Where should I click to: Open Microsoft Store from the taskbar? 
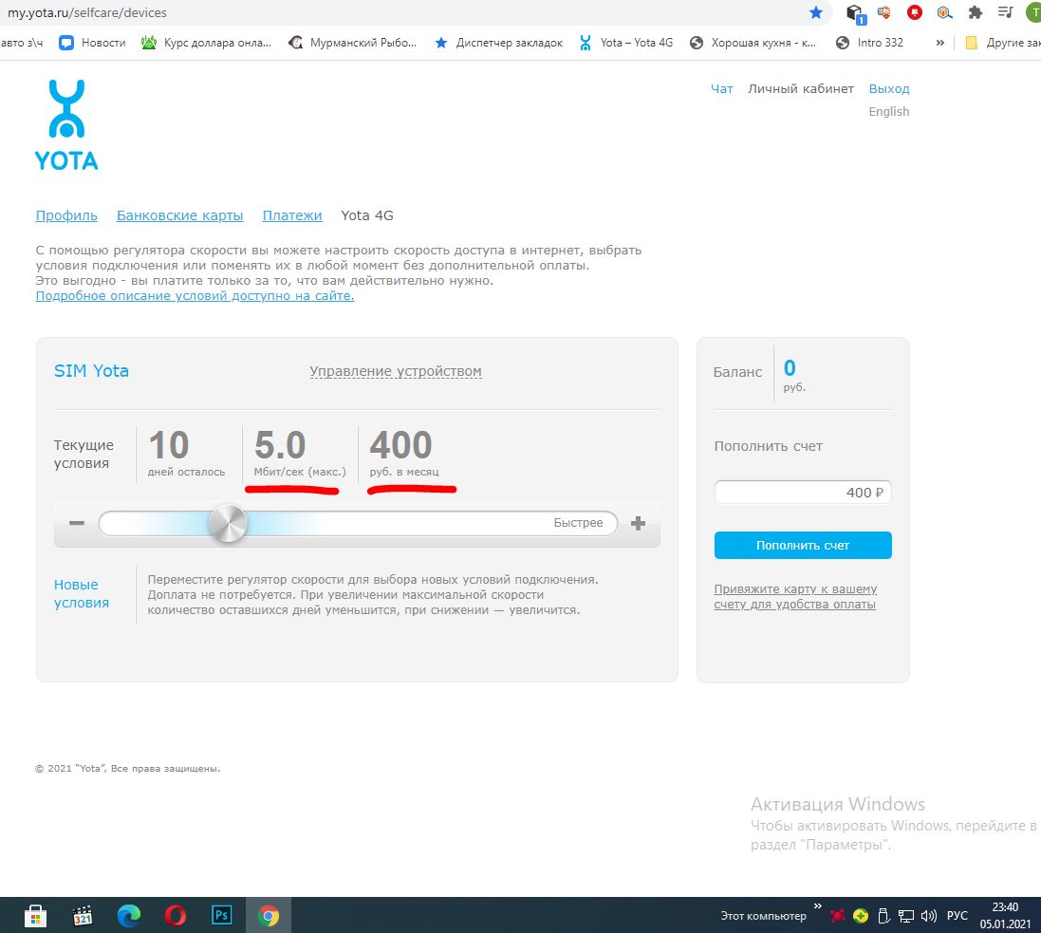36,916
